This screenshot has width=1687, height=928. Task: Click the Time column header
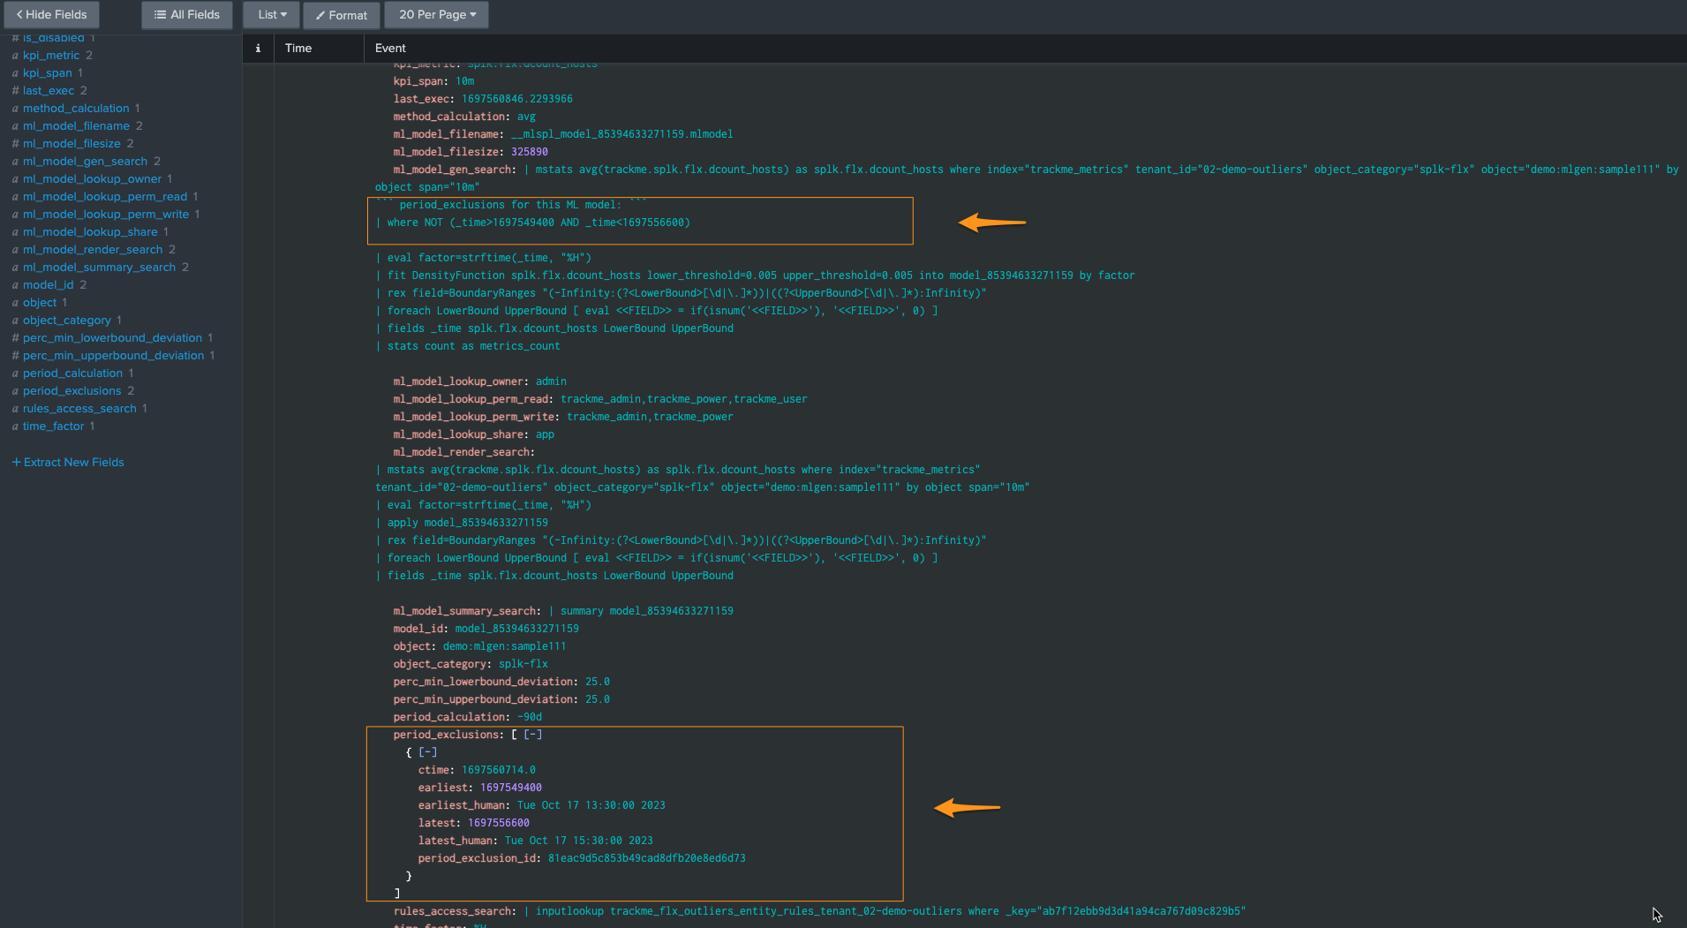click(x=298, y=48)
